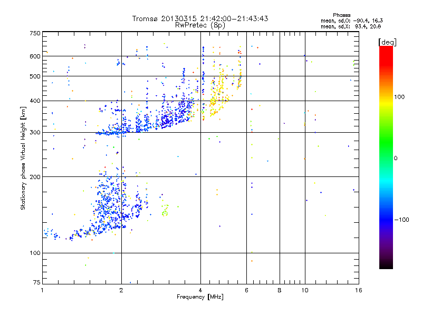Viewport: 422px width, 316px height.
Task: Select the 'mean, sd,X: 93.4, 20.8' line
Action: pyautogui.click(x=351, y=26)
